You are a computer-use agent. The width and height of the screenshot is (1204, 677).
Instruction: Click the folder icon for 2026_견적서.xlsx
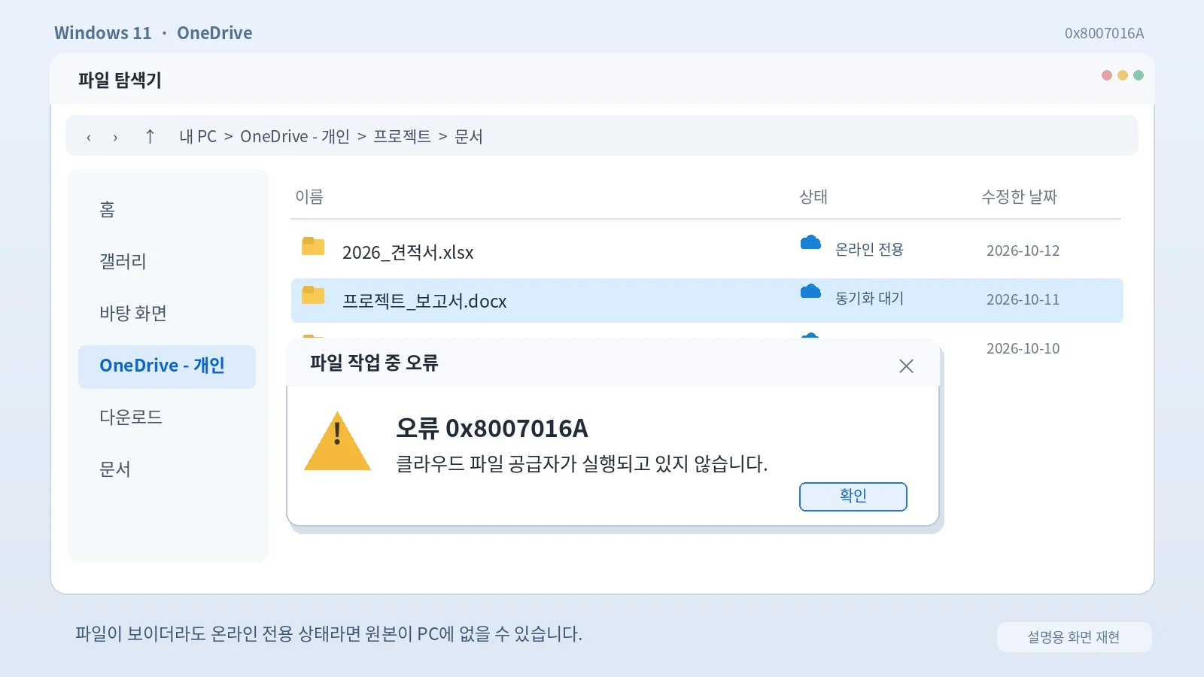(x=313, y=246)
